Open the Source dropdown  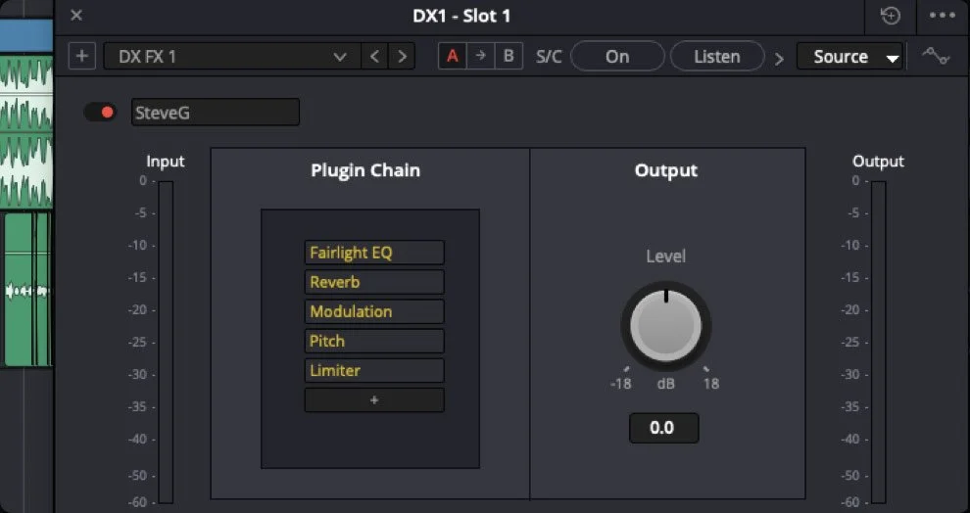coord(849,57)
